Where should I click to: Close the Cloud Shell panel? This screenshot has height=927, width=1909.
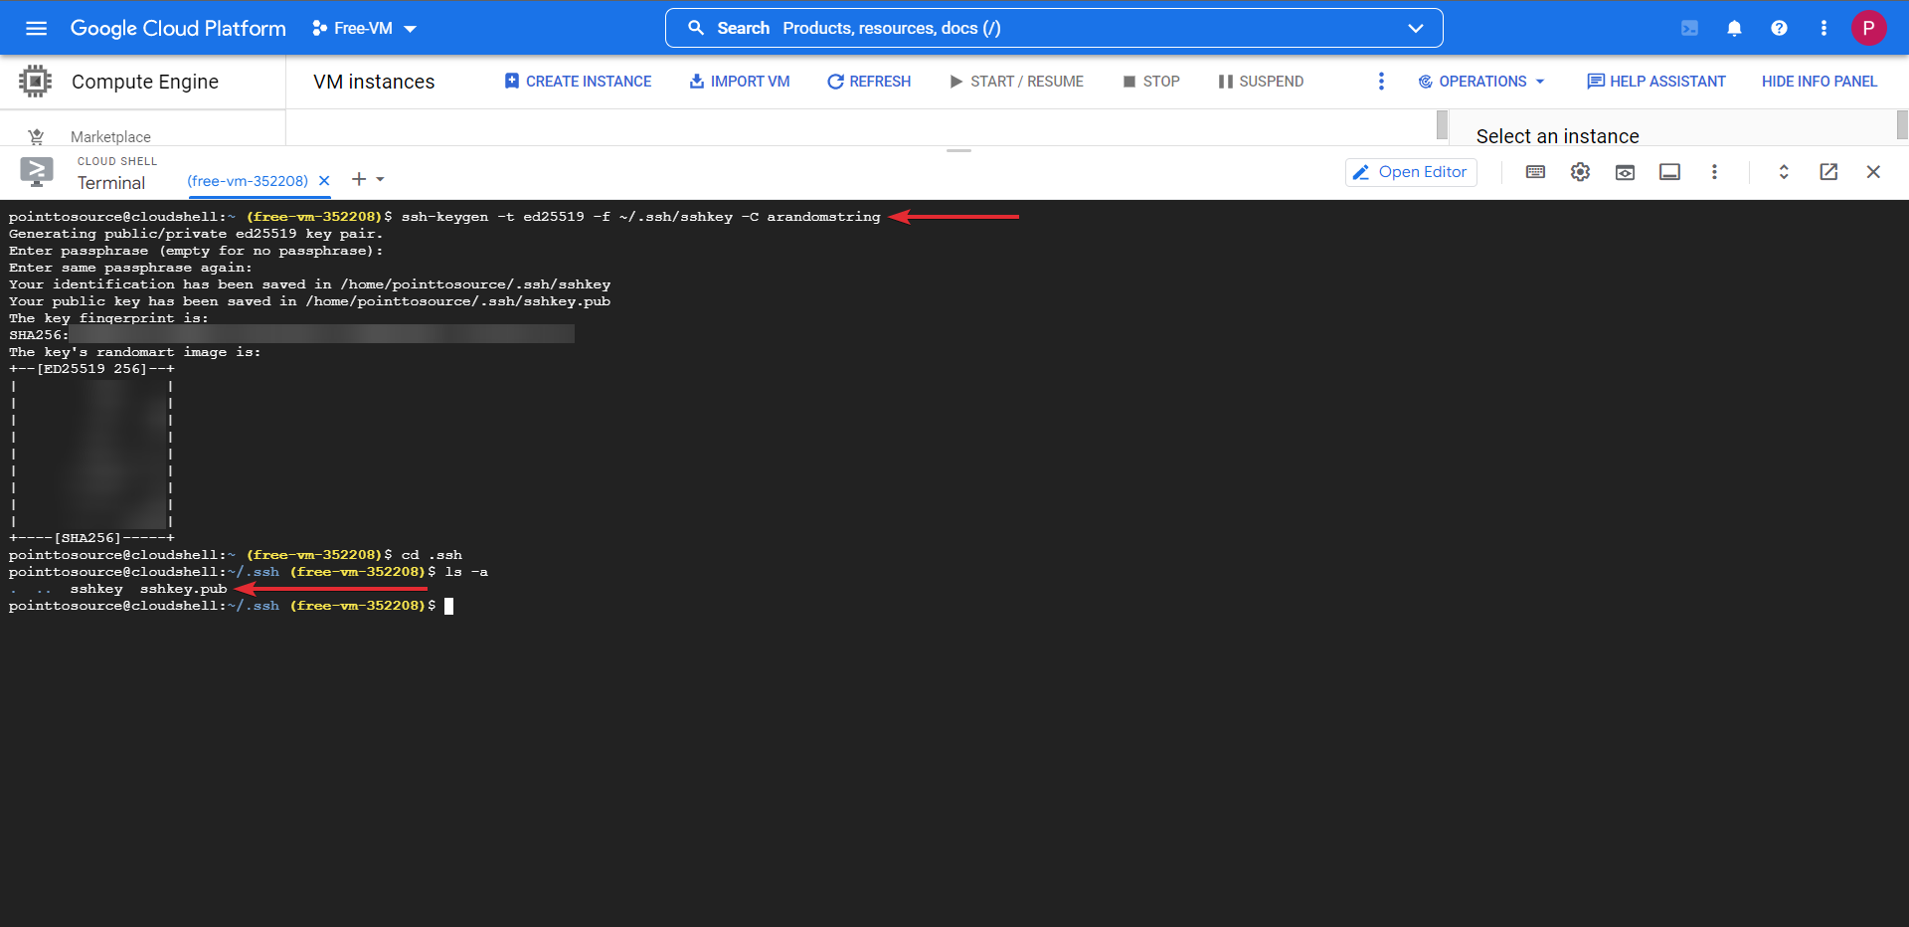point(1873,172)
